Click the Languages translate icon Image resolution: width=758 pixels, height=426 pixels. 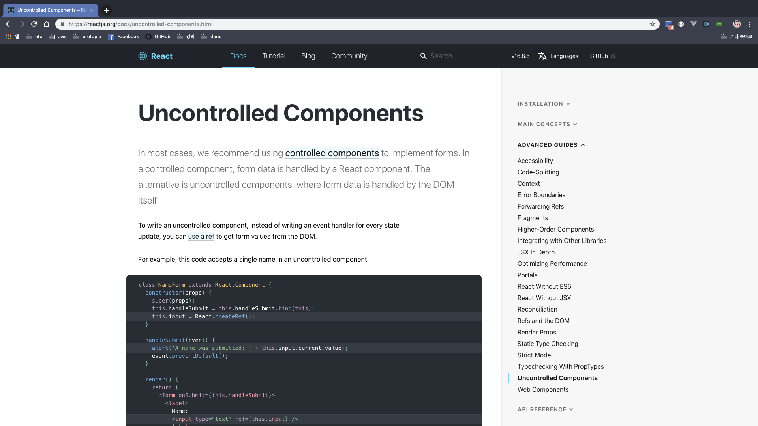(x=542, y=56)
